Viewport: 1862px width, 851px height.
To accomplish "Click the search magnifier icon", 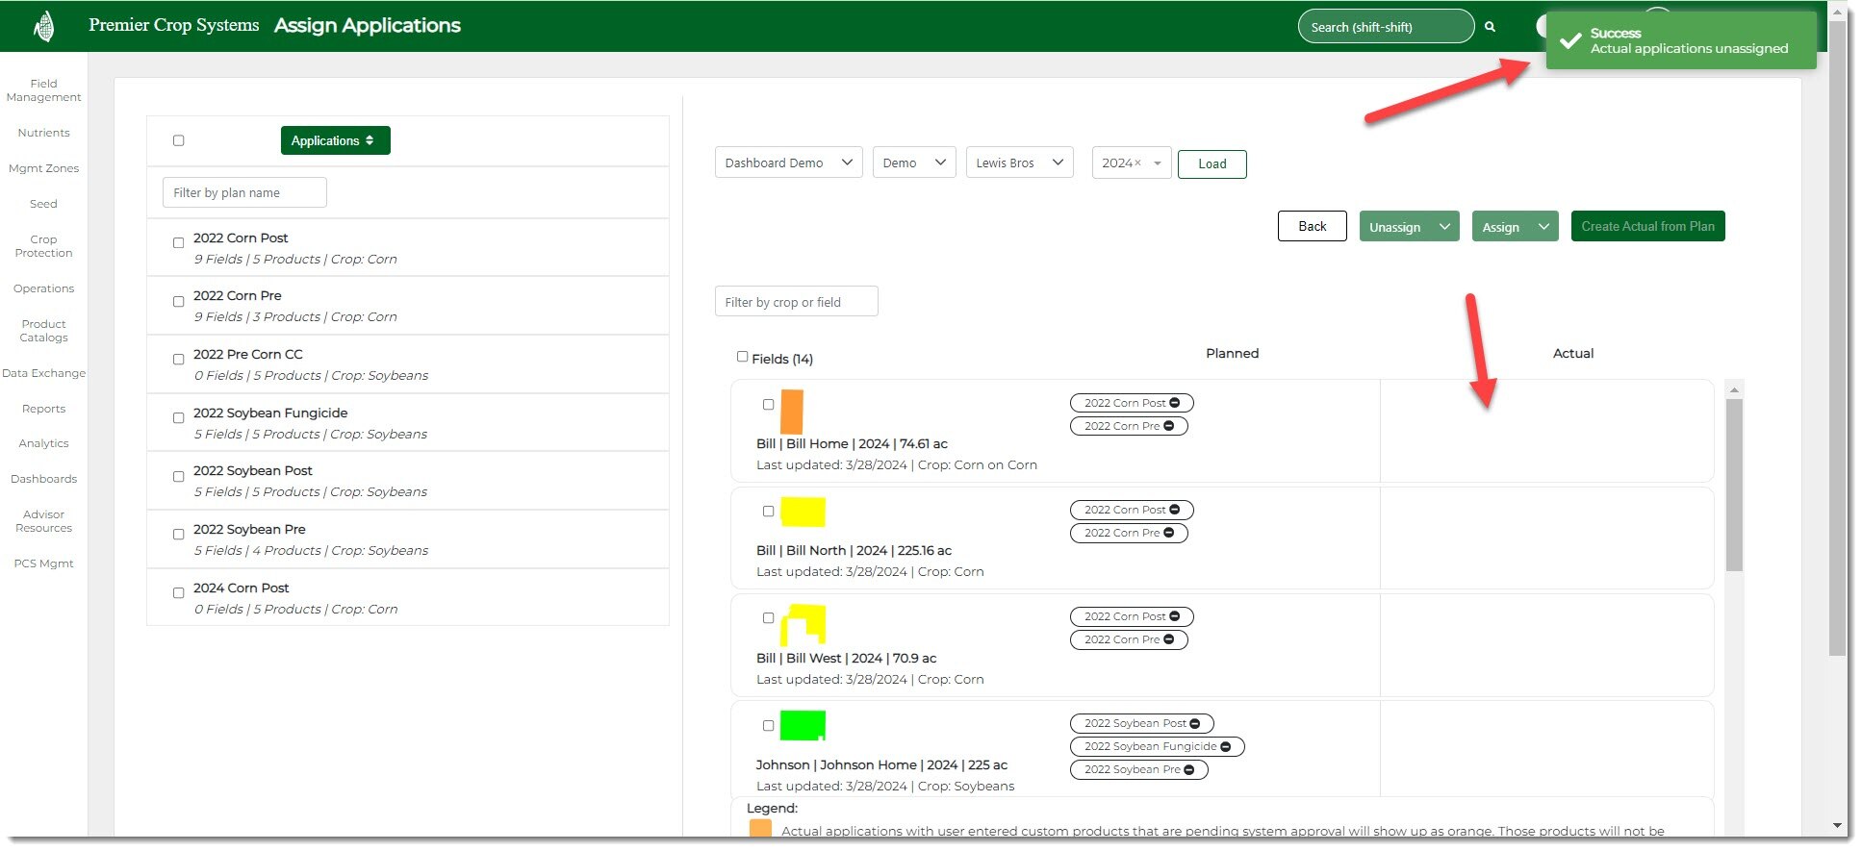I will [1490, 27].
